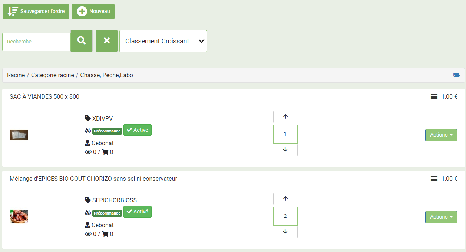Click Précommande badge on SAC À VIANDES
Viewport: 466px width, 252px height.
107,131
